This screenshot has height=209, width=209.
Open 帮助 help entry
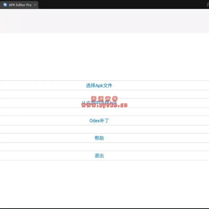click(104, 138)
